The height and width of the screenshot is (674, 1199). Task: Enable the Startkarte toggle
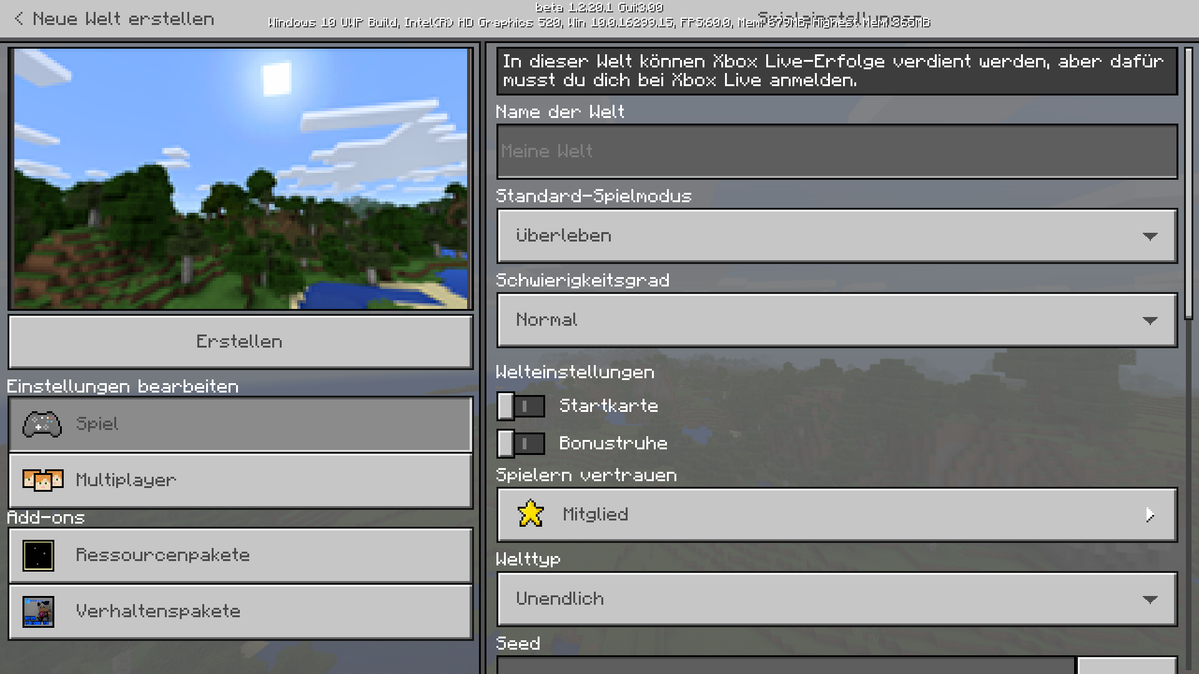(x=521, y=406)
